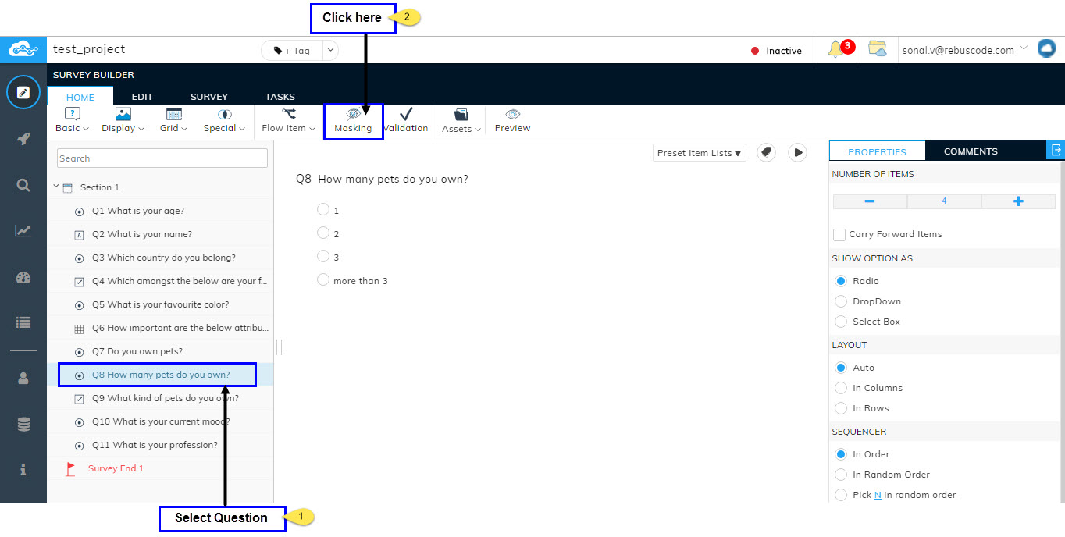Collapse the properties panel exit icon
The image size is (1065, 537).
(x=1056, y=150)
